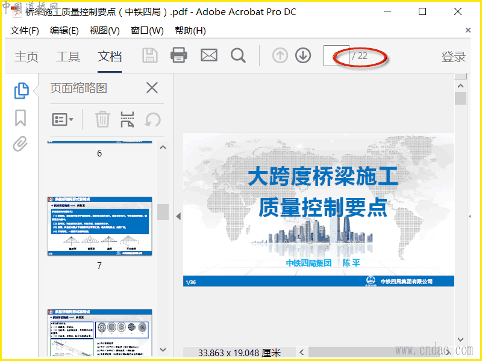Click thumbnail number label 6
Viewport: 482px width, 361px height.
(x=99, y=153)
